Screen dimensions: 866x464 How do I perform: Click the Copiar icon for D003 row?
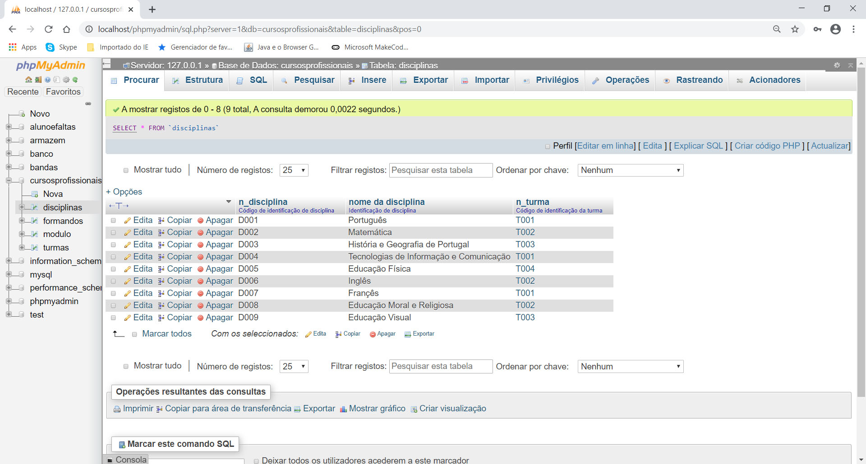coord(161,245)
